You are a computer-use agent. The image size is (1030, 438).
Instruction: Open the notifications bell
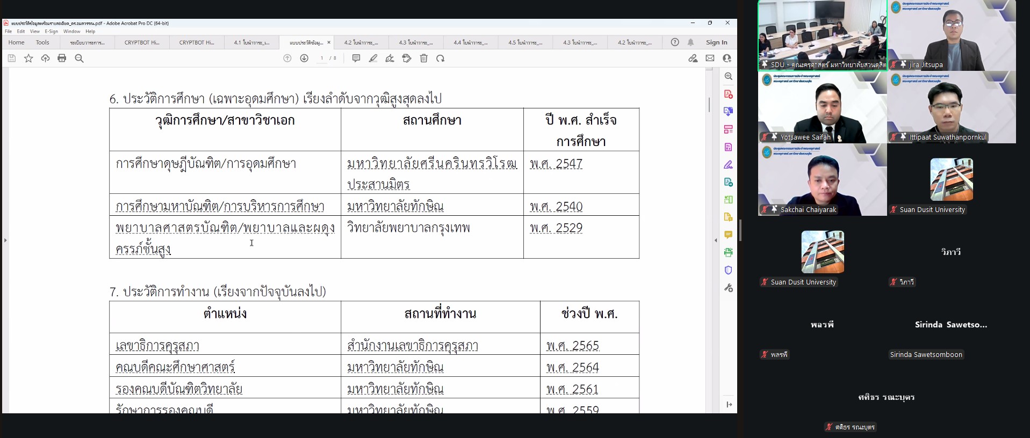coord(690,42)
